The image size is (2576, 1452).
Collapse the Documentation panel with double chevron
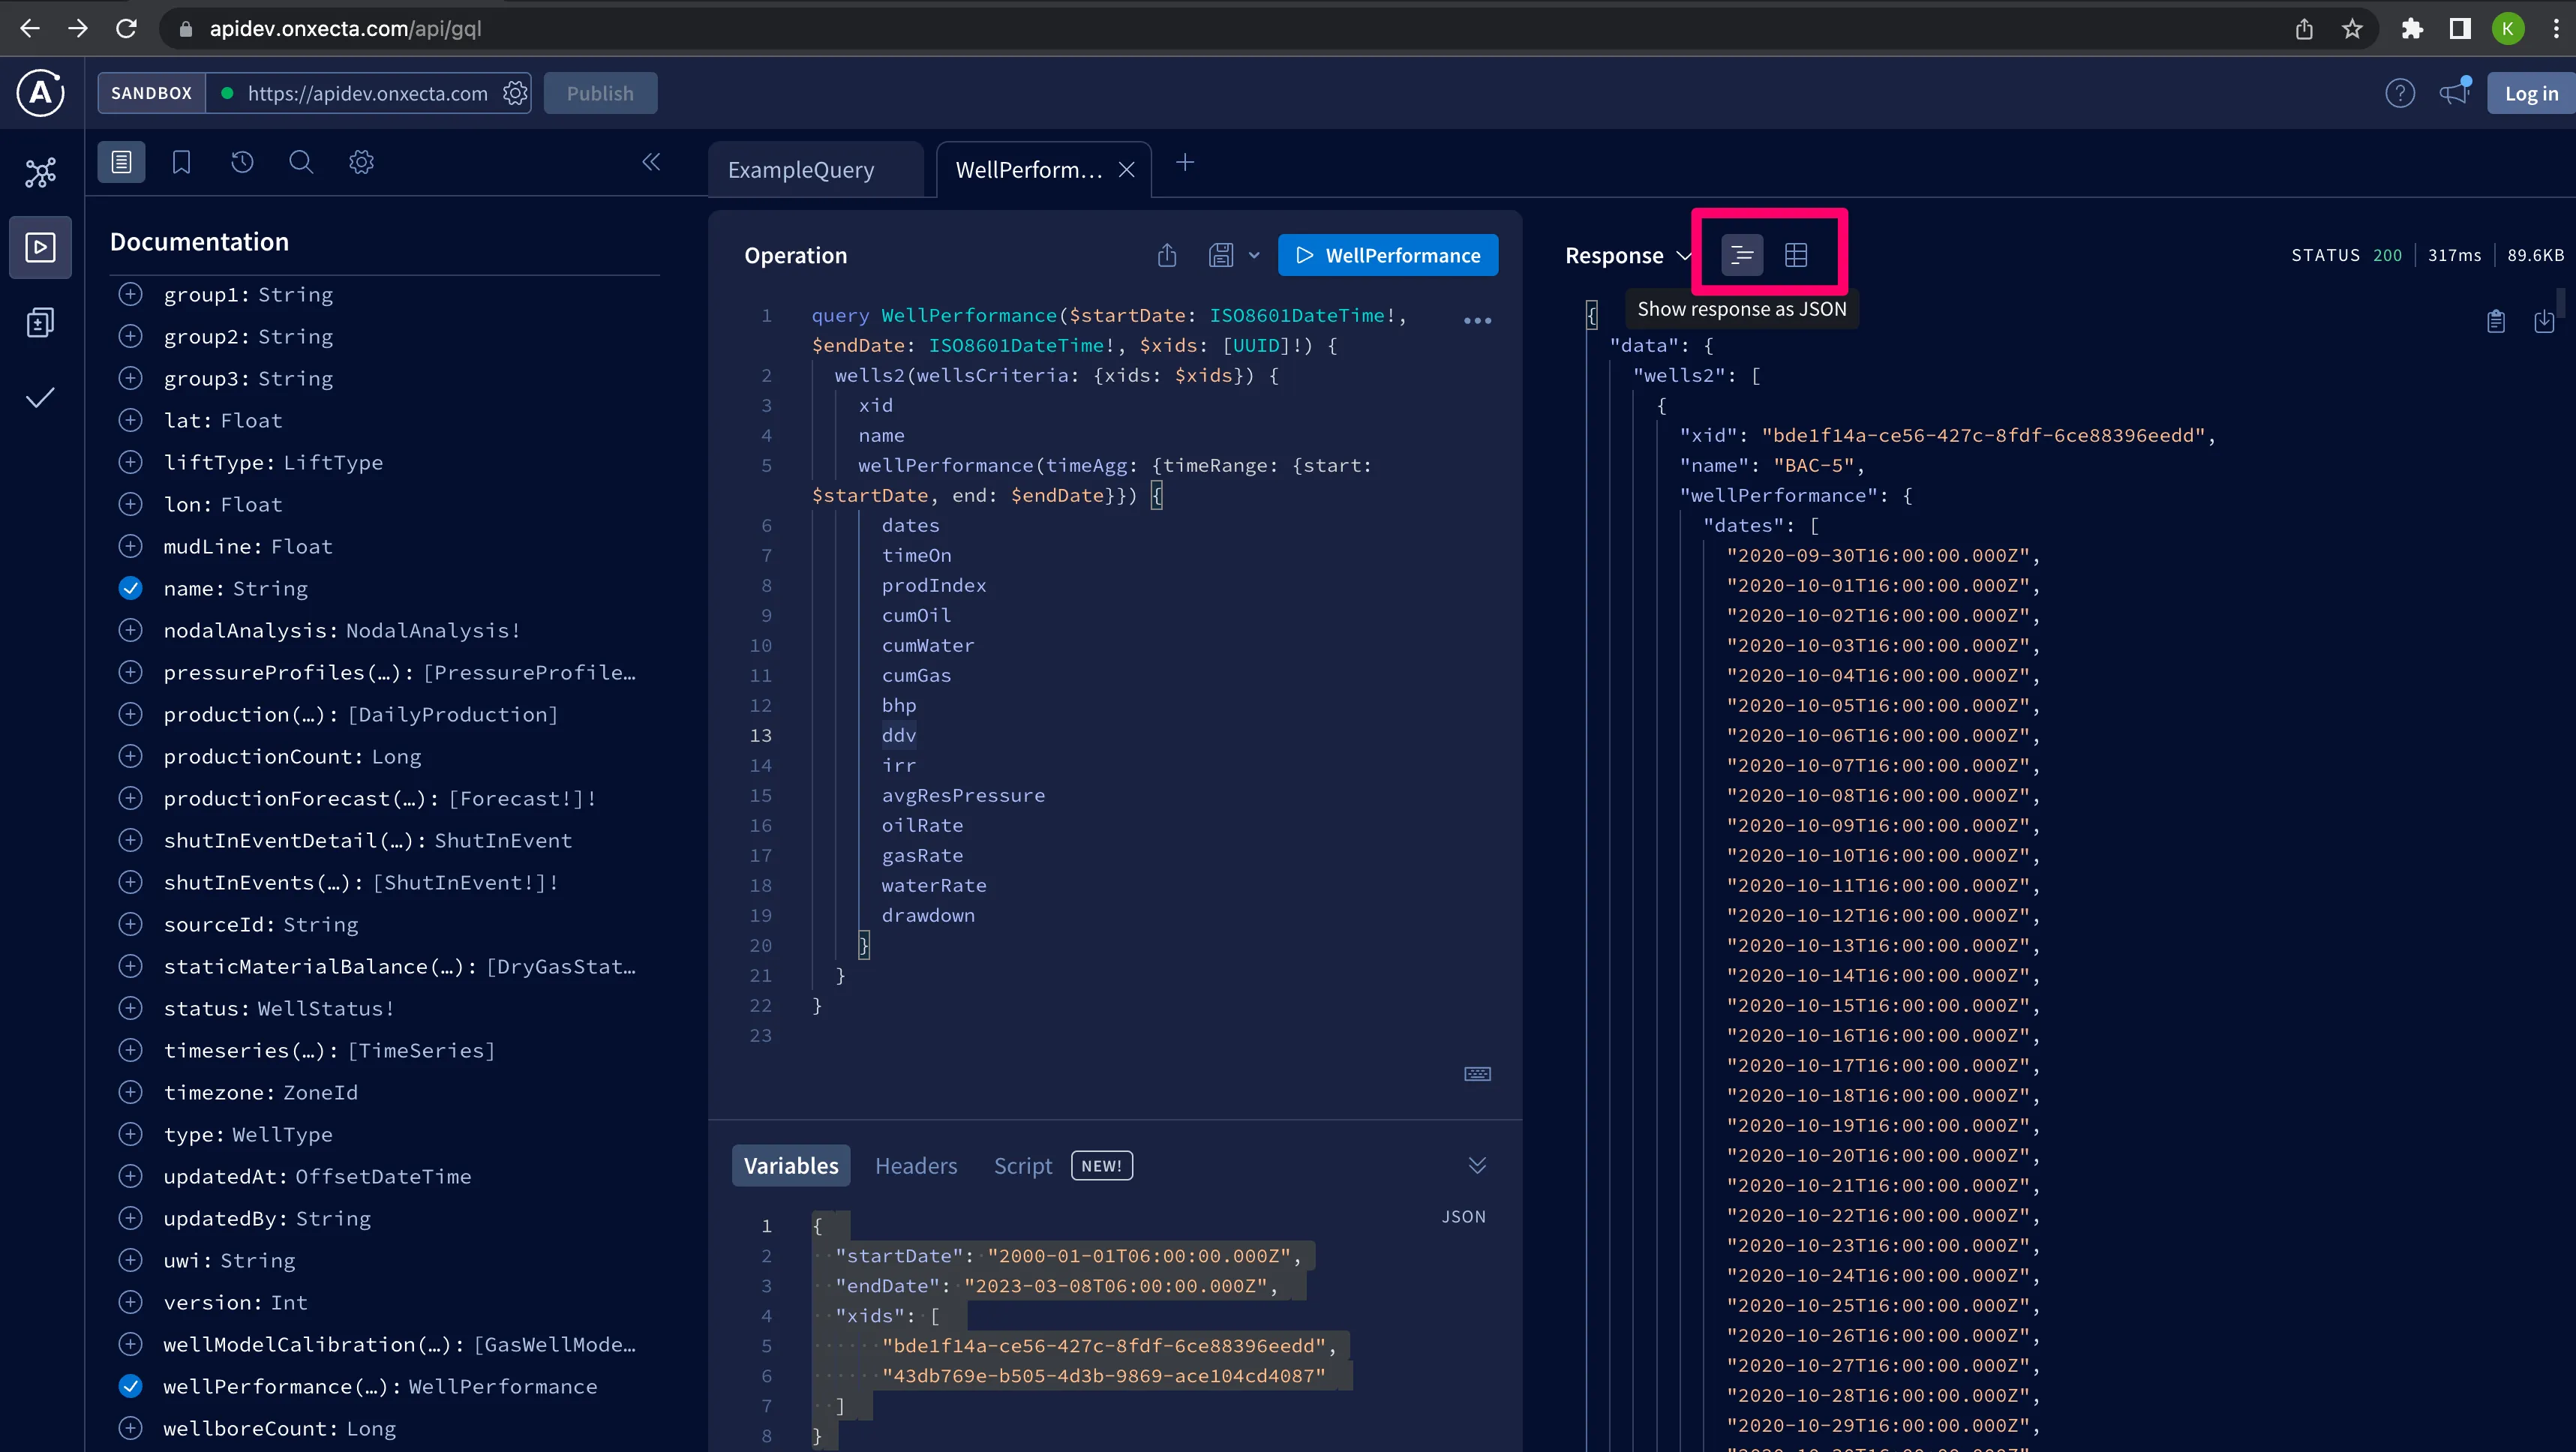click(x=651, y=162)
